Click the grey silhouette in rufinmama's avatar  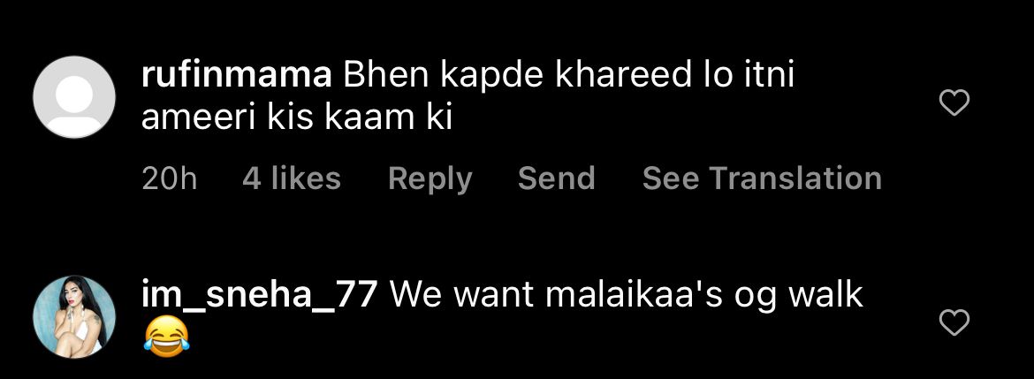click(74, 104)
